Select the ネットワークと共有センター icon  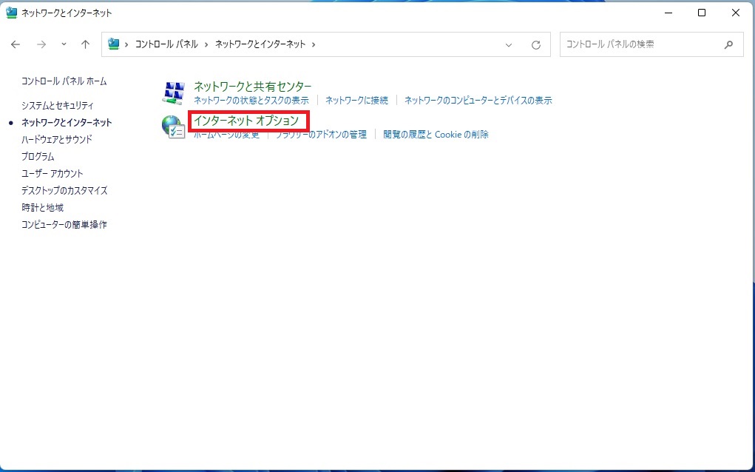(173, 92)
